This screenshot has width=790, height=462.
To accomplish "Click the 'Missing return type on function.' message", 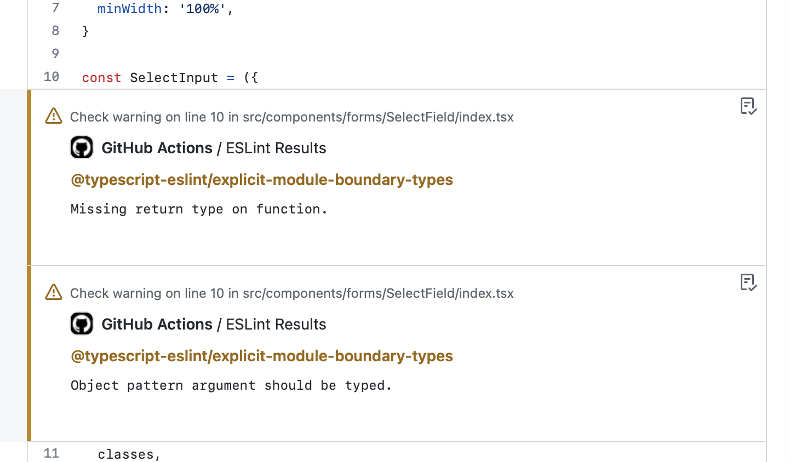I will pyautogui.click(x=199, y=209).
